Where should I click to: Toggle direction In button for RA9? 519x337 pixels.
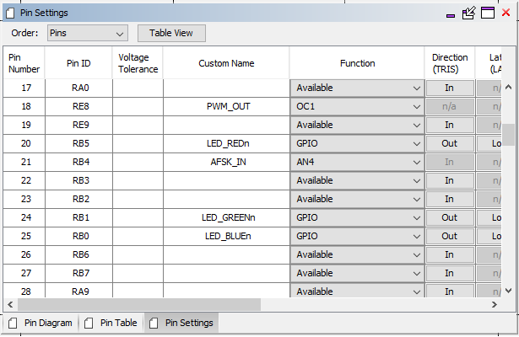(x=450, y=291)
